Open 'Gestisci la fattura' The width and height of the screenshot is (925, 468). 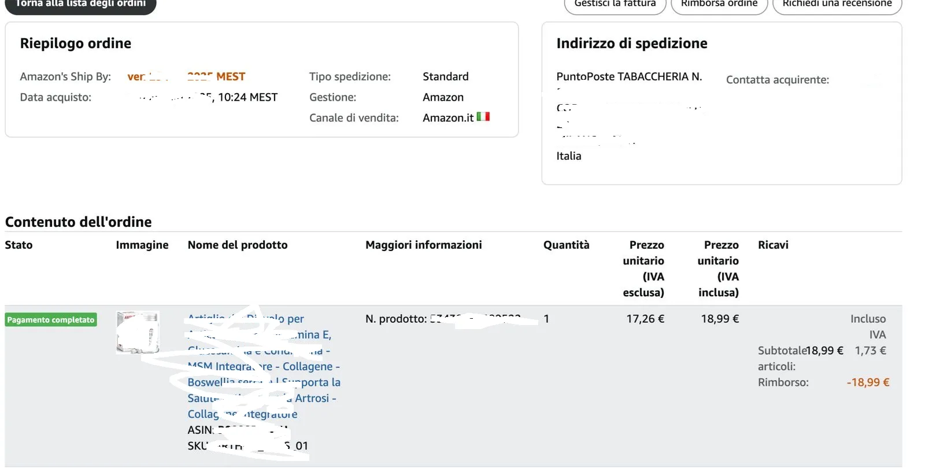tap(615, 4)
